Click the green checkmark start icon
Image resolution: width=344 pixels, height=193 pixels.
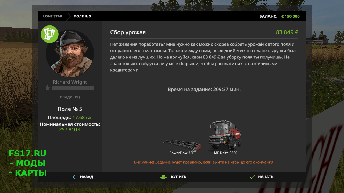[252, 177]
